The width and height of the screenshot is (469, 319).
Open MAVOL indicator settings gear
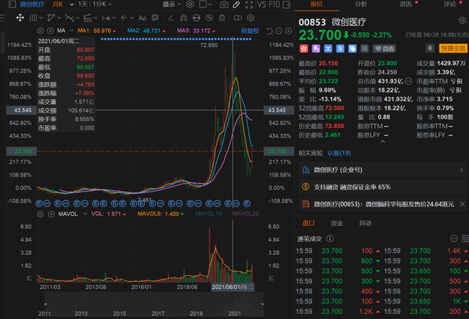click(40, 214)
